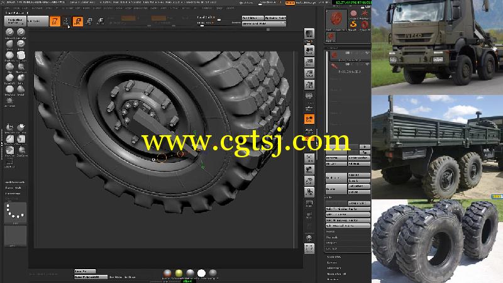Select the Scale transpose button in top shelf
The width and height of the screenshot is (503, 283).
(x=89, y=21)
